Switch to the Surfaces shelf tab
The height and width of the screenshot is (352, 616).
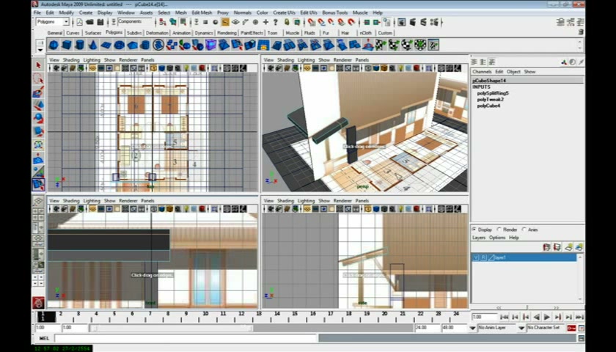tap(93, 33)
